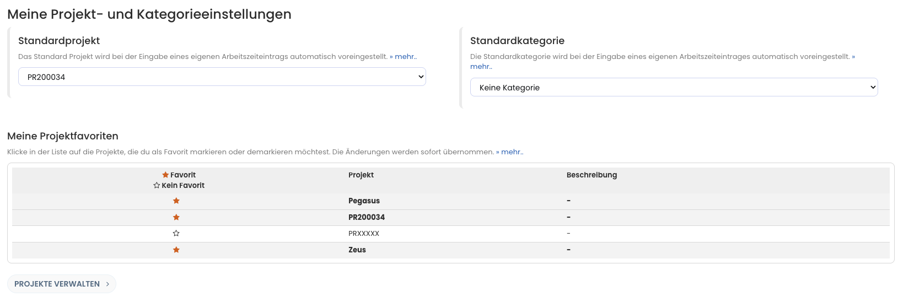
Task: Click the Beschreibung column header
Action: pos(591,175)
